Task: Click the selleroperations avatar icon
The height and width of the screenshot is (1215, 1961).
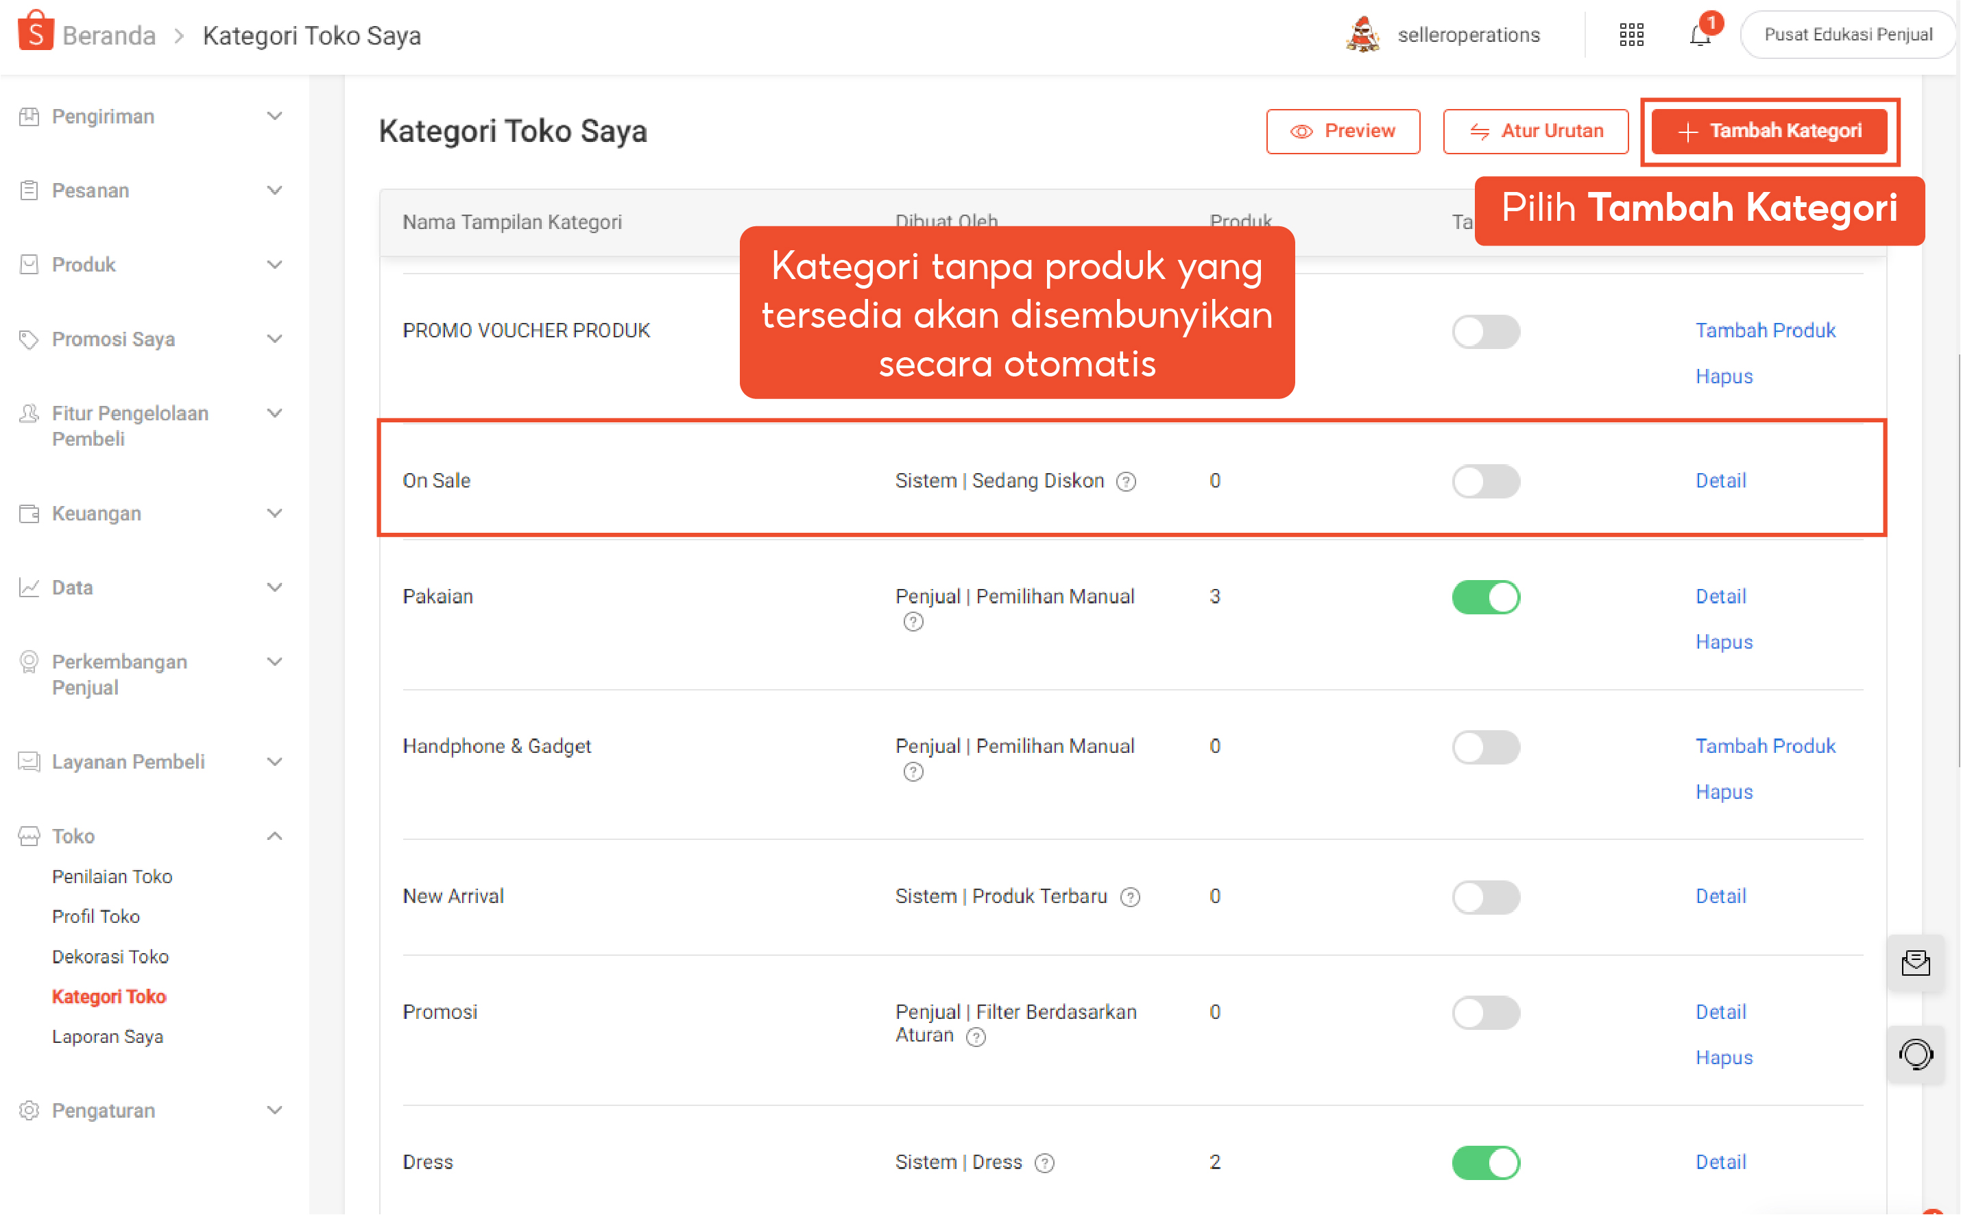Action: point(1363,34)
